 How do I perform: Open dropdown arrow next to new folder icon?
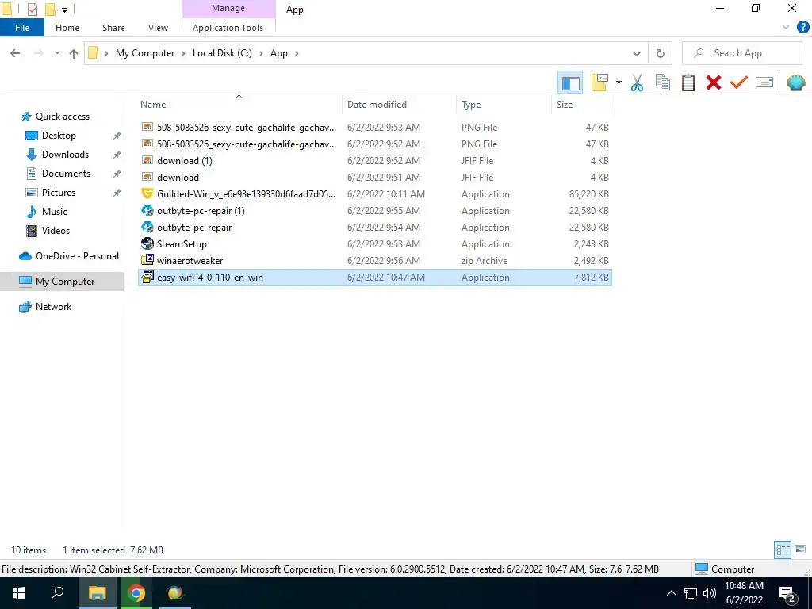click(x=619, y=82)
